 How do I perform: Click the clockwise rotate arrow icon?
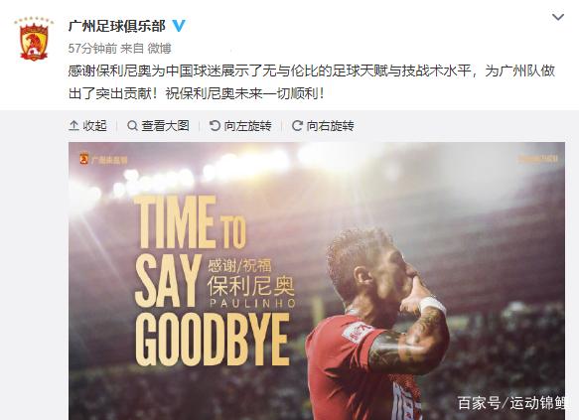point(297,126)
